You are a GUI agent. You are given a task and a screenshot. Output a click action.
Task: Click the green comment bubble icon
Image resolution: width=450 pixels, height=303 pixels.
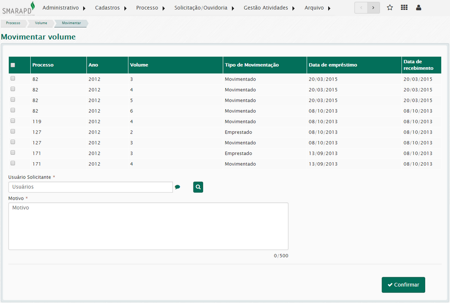[x=177, y=187]
